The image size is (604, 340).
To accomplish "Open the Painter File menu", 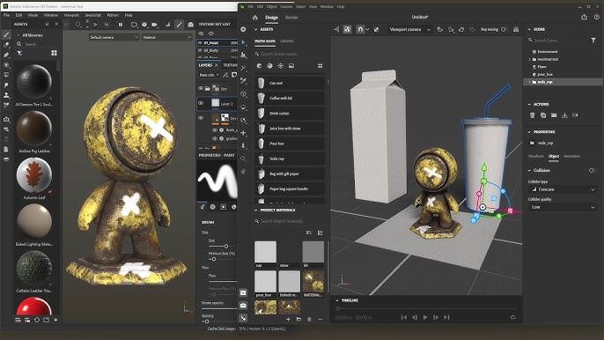I will pos(6,15).
